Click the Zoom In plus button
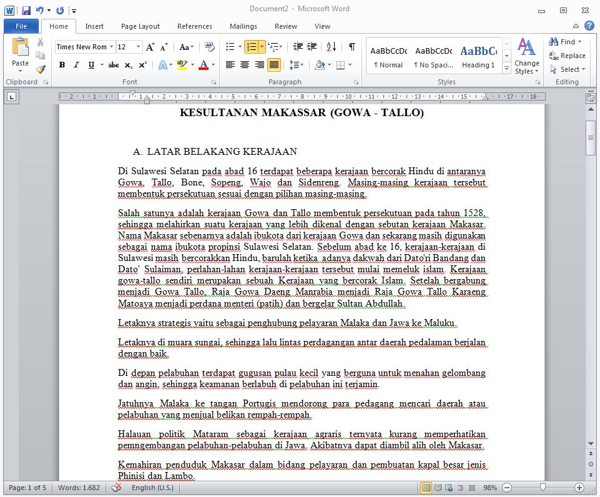The width and height of the screenshot is (600, 497). tap(579, 488)
